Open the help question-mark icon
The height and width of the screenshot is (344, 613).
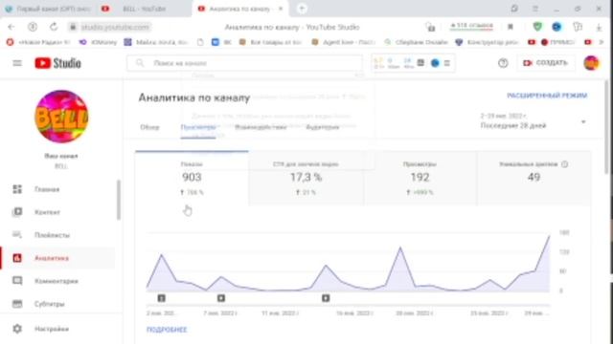(x=503, y=63)
